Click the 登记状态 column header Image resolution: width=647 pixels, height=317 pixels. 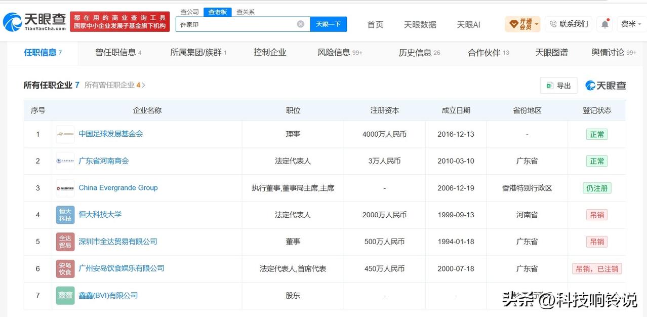click(597, 110)
